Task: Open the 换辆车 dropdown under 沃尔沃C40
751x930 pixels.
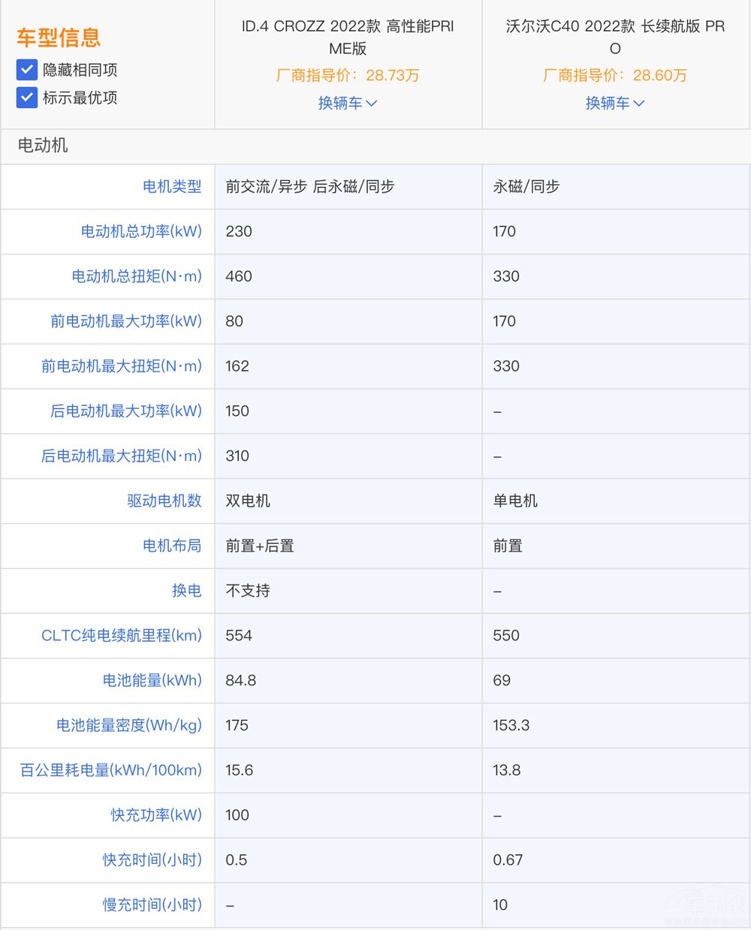Action: tap(614, 103)
